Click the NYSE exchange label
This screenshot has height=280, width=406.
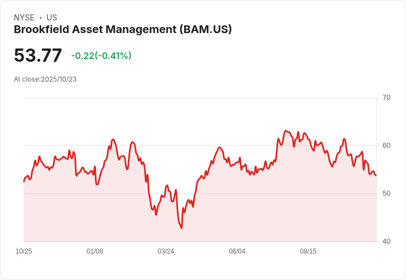point(24,18)
